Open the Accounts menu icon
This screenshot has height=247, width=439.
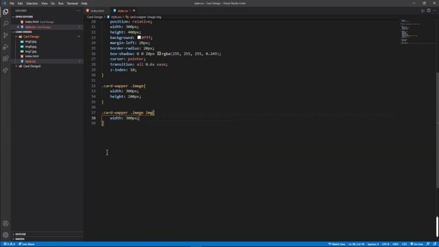pyautogui.click(x=5, y=224)
